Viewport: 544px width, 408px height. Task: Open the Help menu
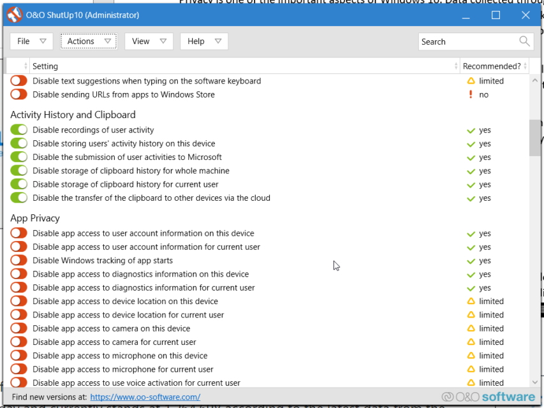203,41
